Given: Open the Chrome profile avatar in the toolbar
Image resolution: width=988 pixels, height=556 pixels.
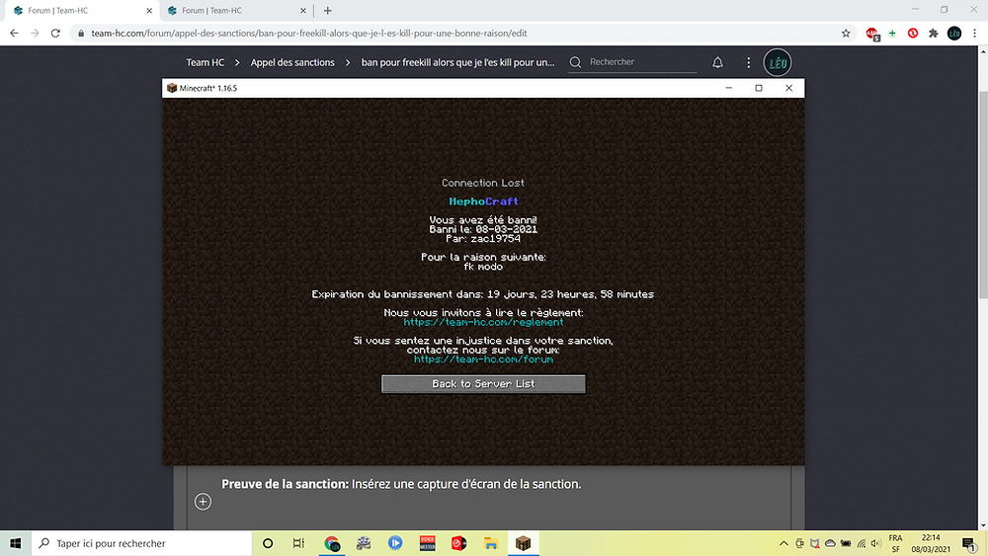Looking at the screenshot, I should click(x=954, y=34).
